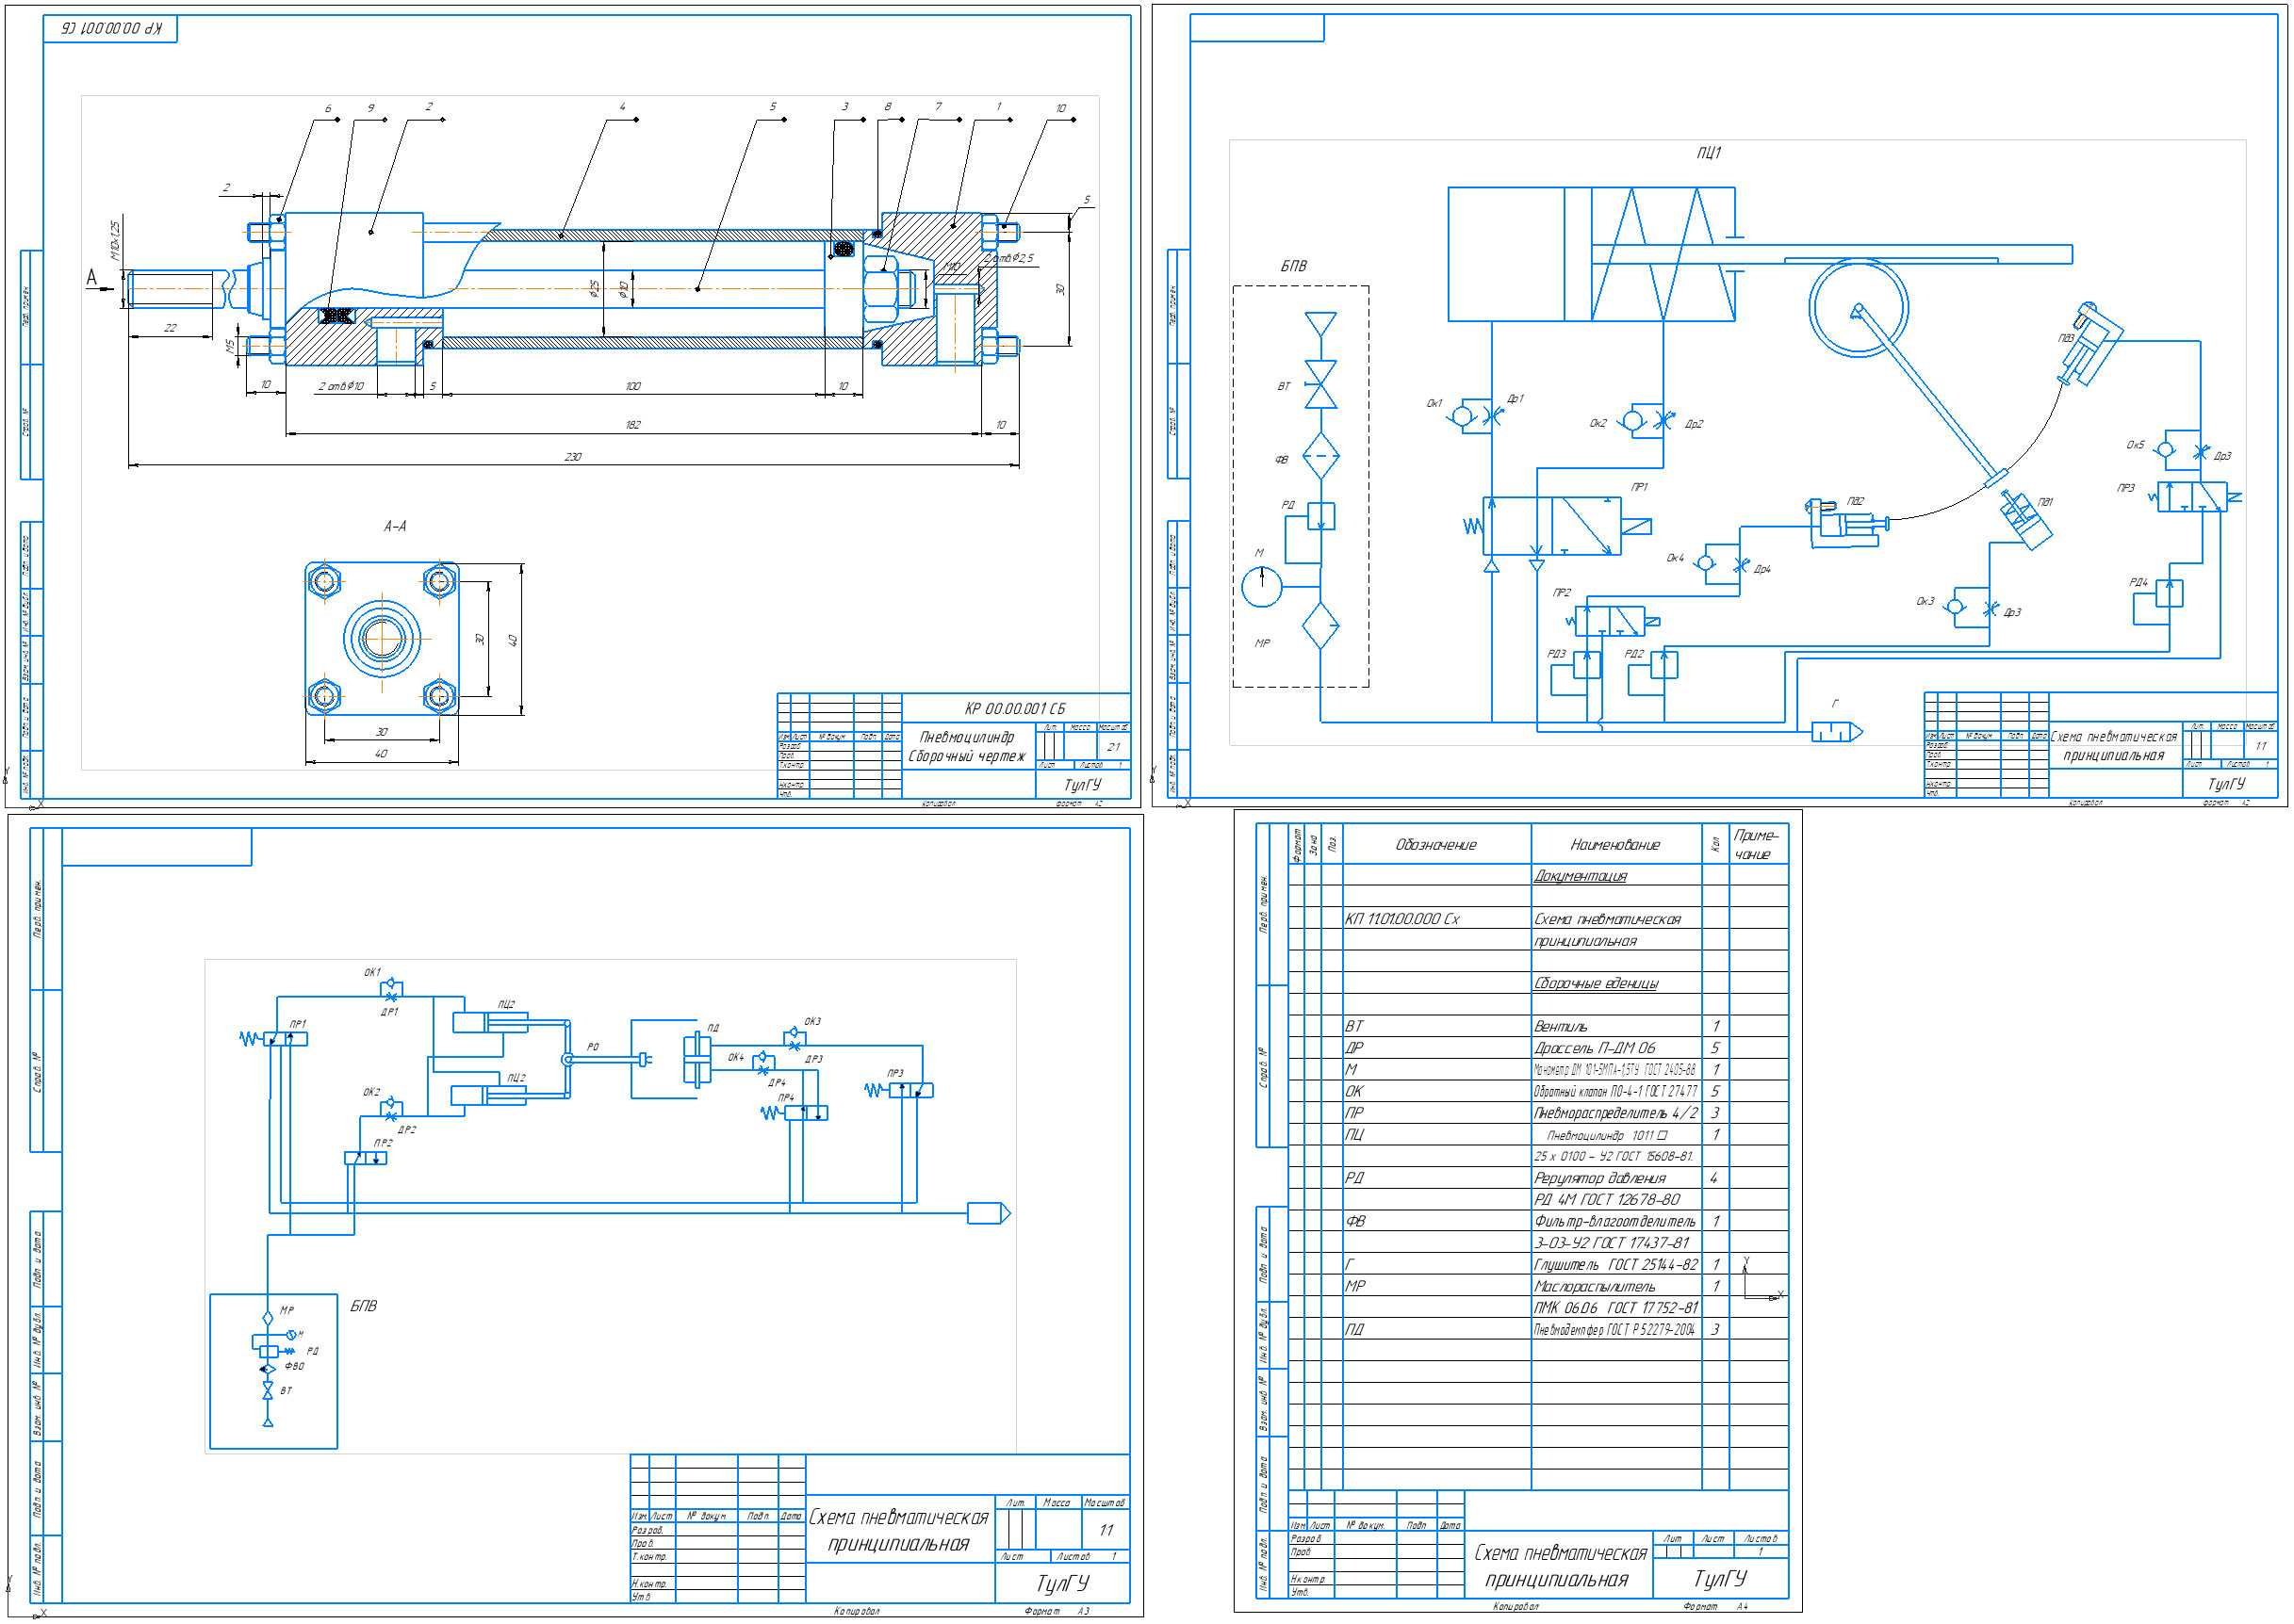The image size is (2294, 1624).
Task: Click the Ок4 label in upper schematic
Action: click(1675, 558)
